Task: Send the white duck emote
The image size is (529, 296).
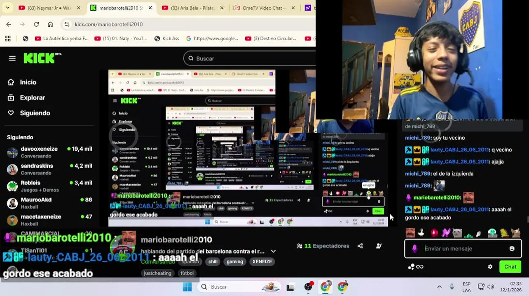Action: [421, 233]
